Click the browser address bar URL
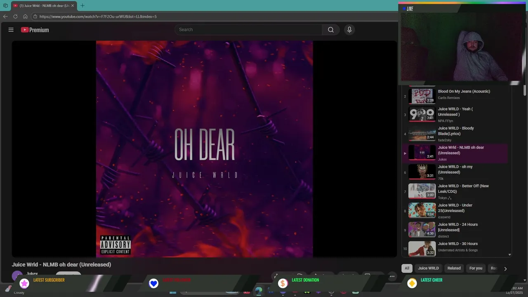Screen dimensions: 528x297 [98, 16]
